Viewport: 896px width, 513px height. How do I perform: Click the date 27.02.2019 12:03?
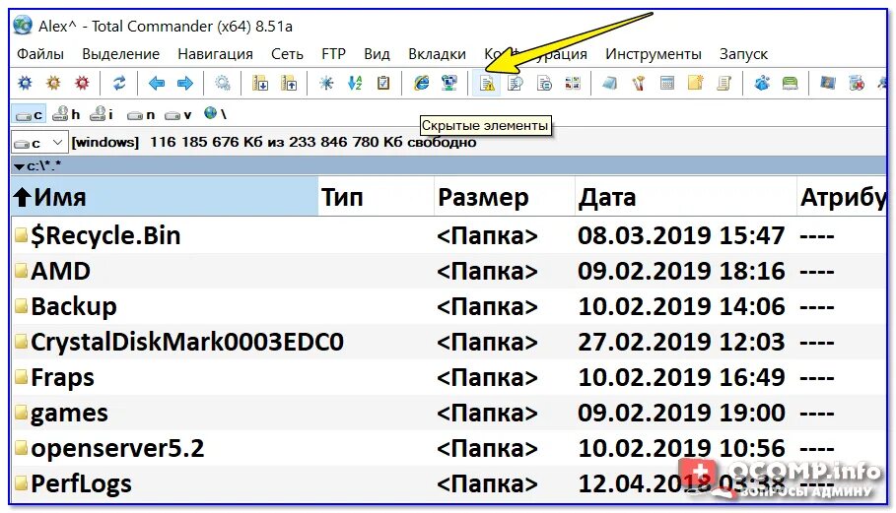(x=681, y=343)
